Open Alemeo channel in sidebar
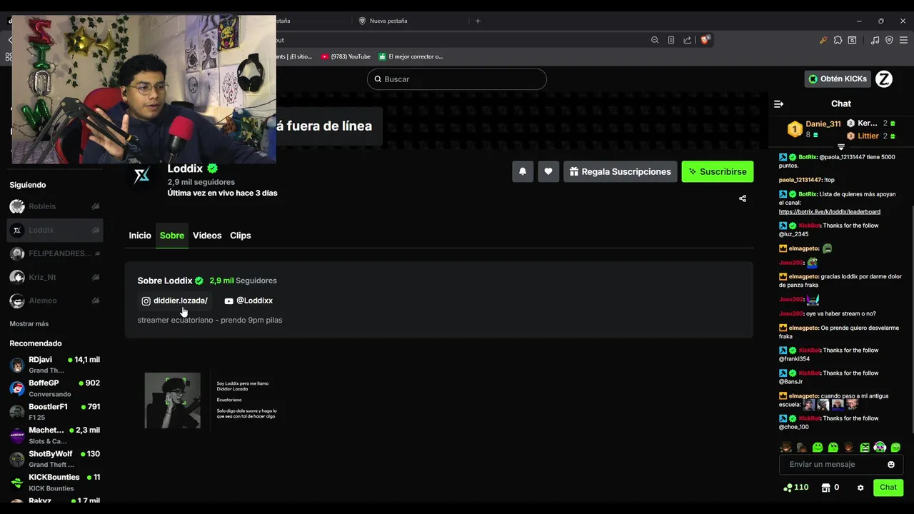Viewport: 914px width, 514px height. 55,301
